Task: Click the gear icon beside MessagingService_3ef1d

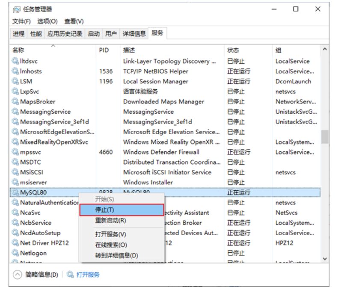Action: pyautogui.click(x=15, y=122)
